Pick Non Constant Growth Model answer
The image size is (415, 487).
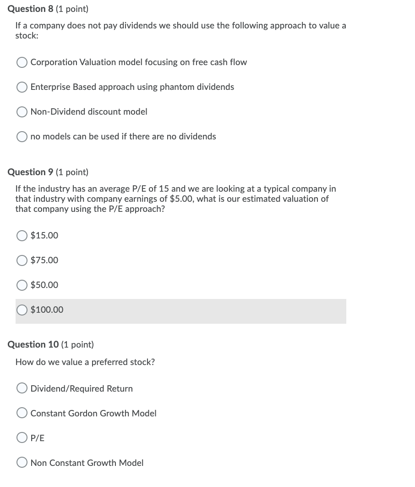pos(22,462)
